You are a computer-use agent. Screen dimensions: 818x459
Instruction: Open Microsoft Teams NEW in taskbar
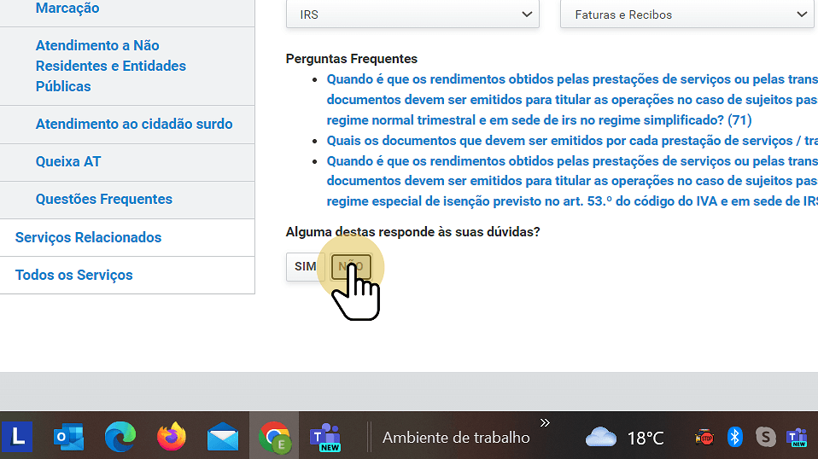(325, 437)
